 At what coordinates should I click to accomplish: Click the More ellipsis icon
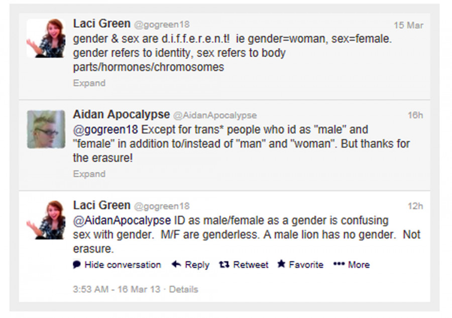339,264
